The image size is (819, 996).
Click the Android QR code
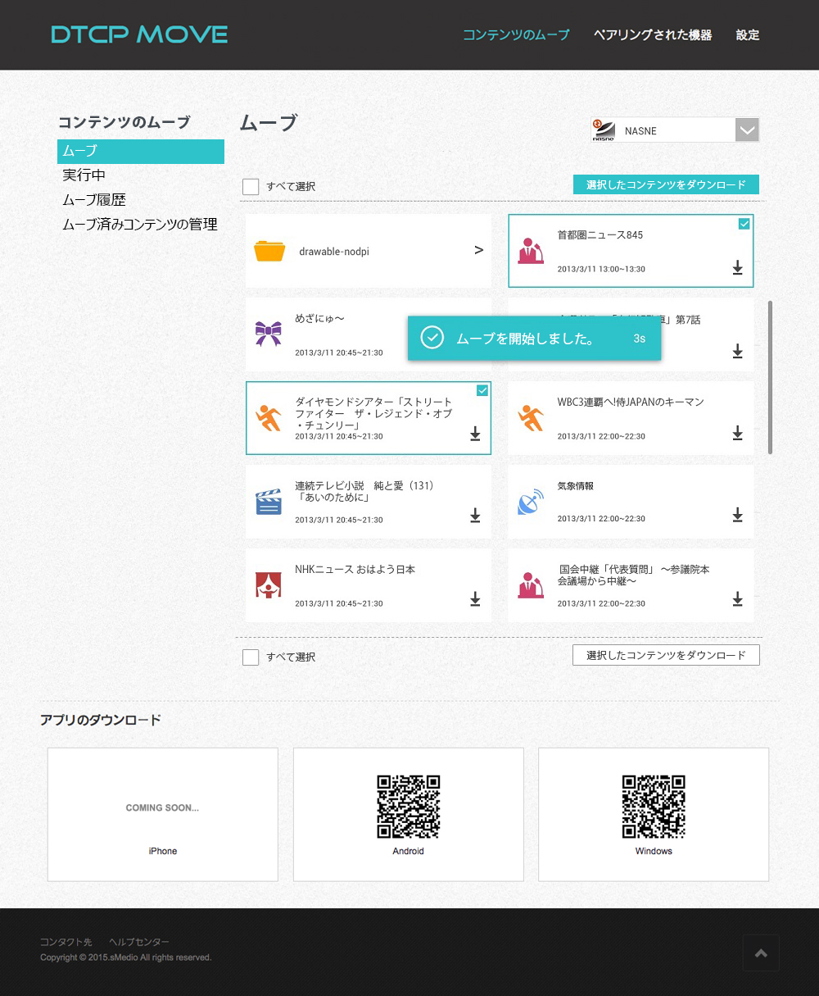coord(408,807)
